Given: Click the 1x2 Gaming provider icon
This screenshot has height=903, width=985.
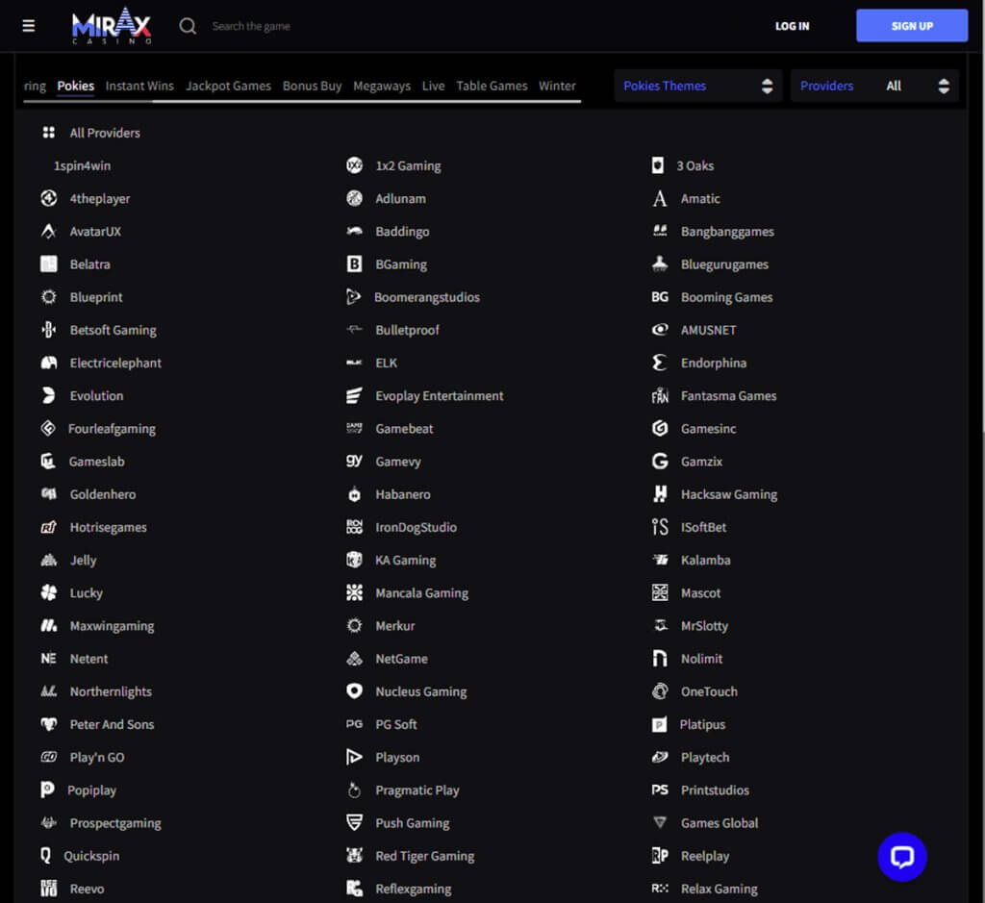Looking at the screenshot, I should (354, 165).
